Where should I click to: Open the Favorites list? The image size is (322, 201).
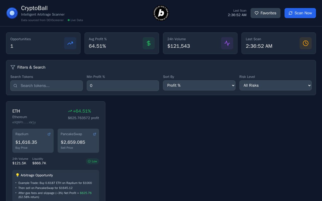[265, 13]
